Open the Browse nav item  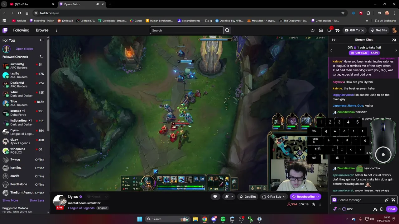pyautogui.click(x=42, y=30)
